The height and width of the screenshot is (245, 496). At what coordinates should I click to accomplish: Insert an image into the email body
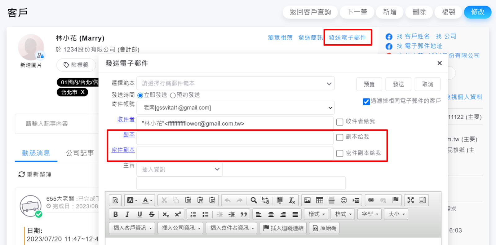point(307,200)
